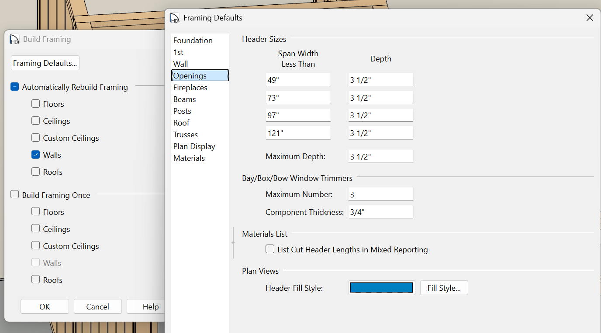601x333 pixels.
Task: Cancel the Build Framing dialog
Action: (97, 306)
